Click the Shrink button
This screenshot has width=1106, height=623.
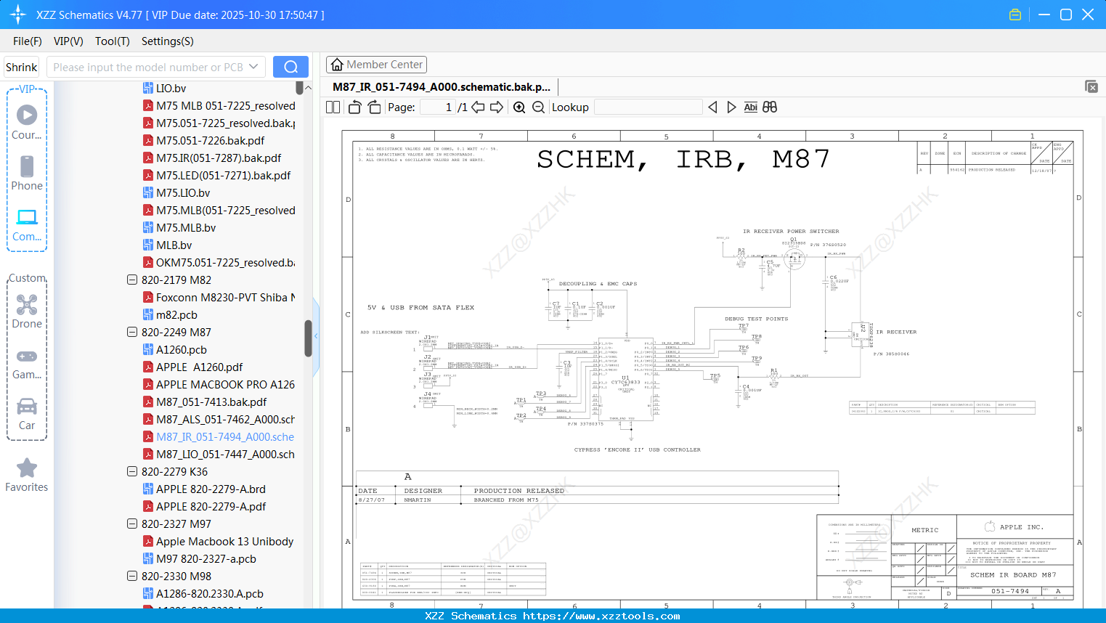tap(22, 67)
